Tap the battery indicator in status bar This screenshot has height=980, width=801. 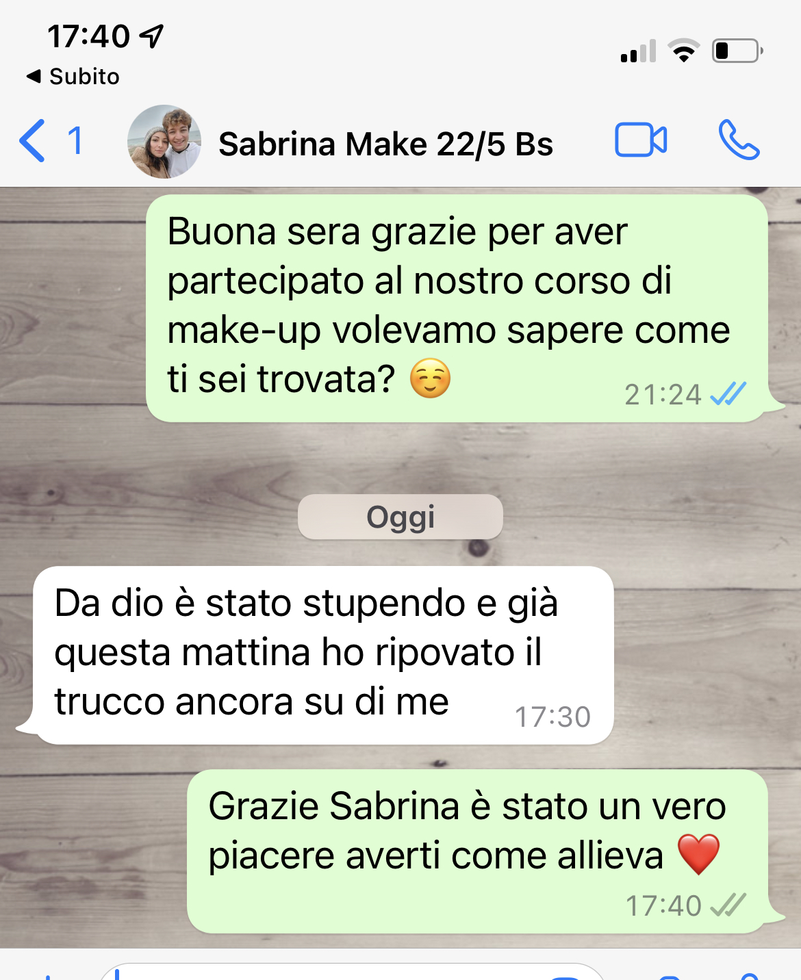pos(737,51)
